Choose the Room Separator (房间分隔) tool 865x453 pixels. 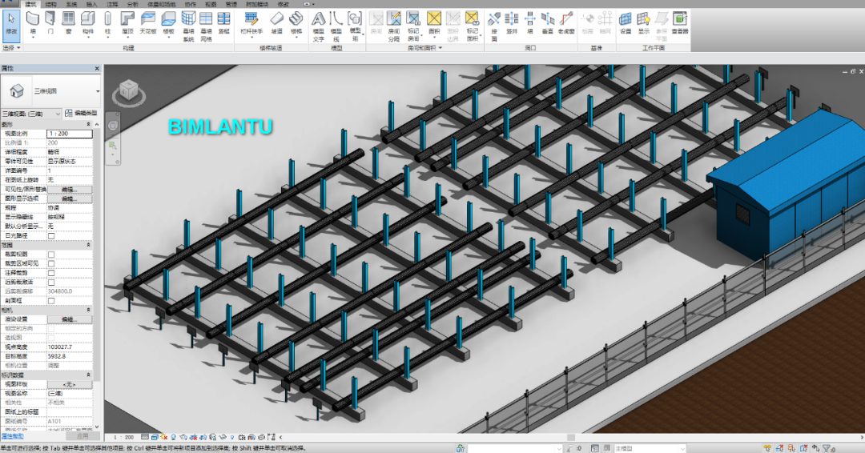point(394,26)
